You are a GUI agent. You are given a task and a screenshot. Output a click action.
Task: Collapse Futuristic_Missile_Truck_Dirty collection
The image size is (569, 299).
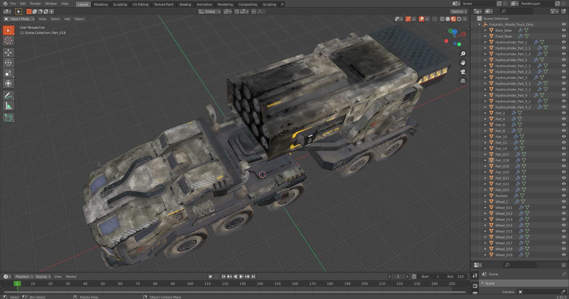480,25
